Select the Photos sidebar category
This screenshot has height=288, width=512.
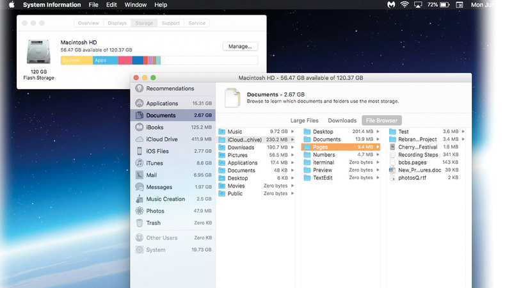[155, 211]
